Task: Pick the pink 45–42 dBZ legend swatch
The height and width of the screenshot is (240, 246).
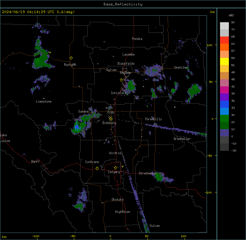Action: (224, 83)
